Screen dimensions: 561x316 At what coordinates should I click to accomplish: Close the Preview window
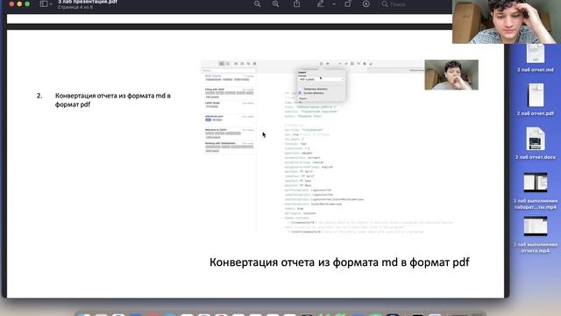tap(11, 4)
